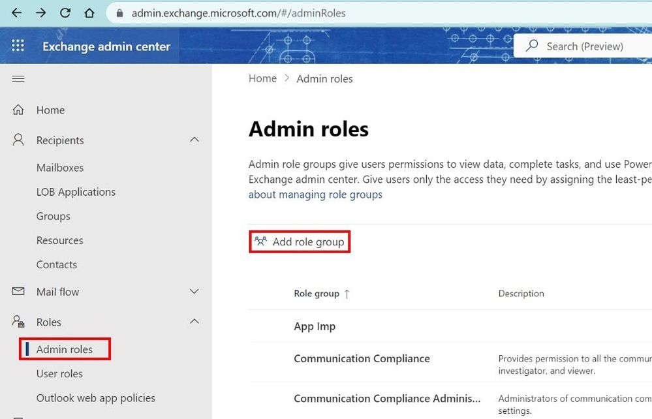Click the Search (Preview) box
652x419 pixels.
coord(583,46)
